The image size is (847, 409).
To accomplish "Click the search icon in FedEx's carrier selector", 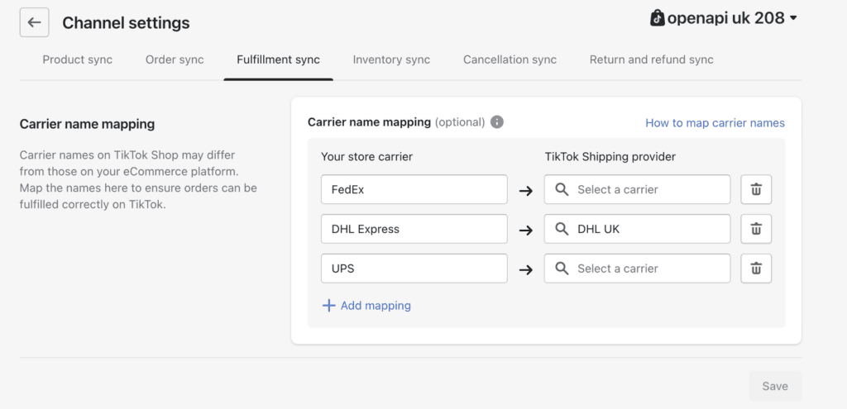I will coord(562,189).
